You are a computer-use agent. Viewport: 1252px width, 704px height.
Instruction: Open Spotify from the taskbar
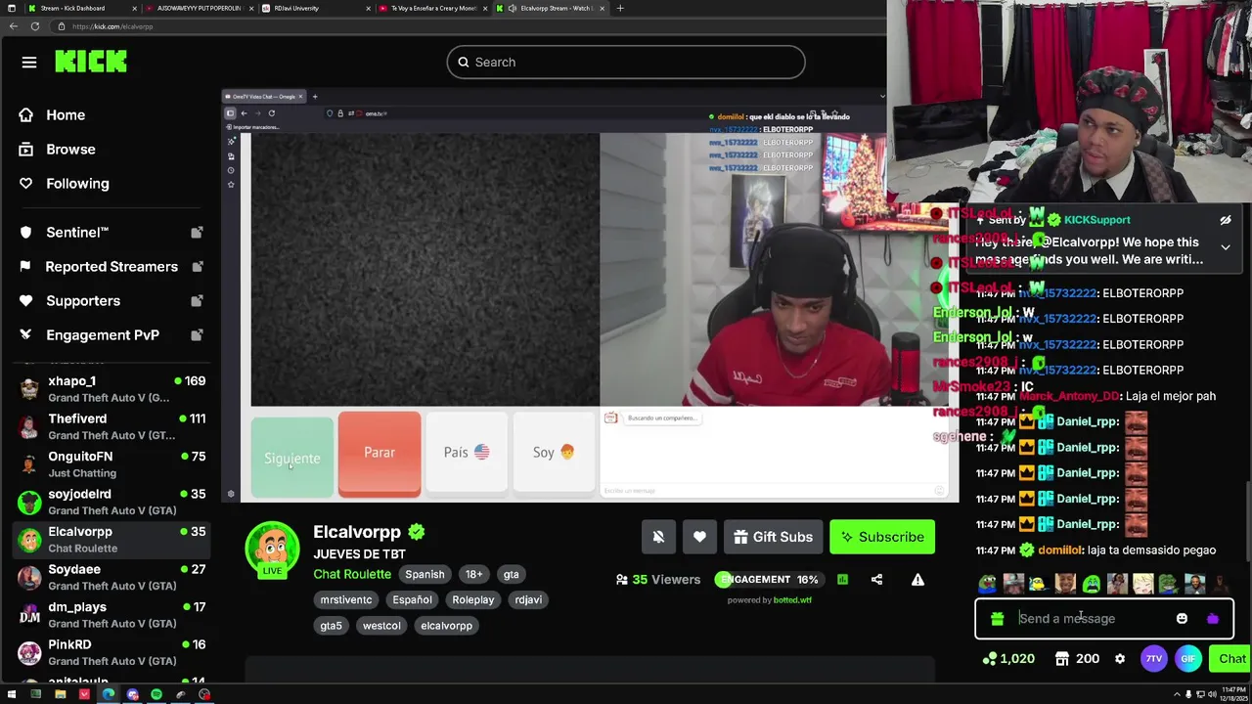click(156, 695)
